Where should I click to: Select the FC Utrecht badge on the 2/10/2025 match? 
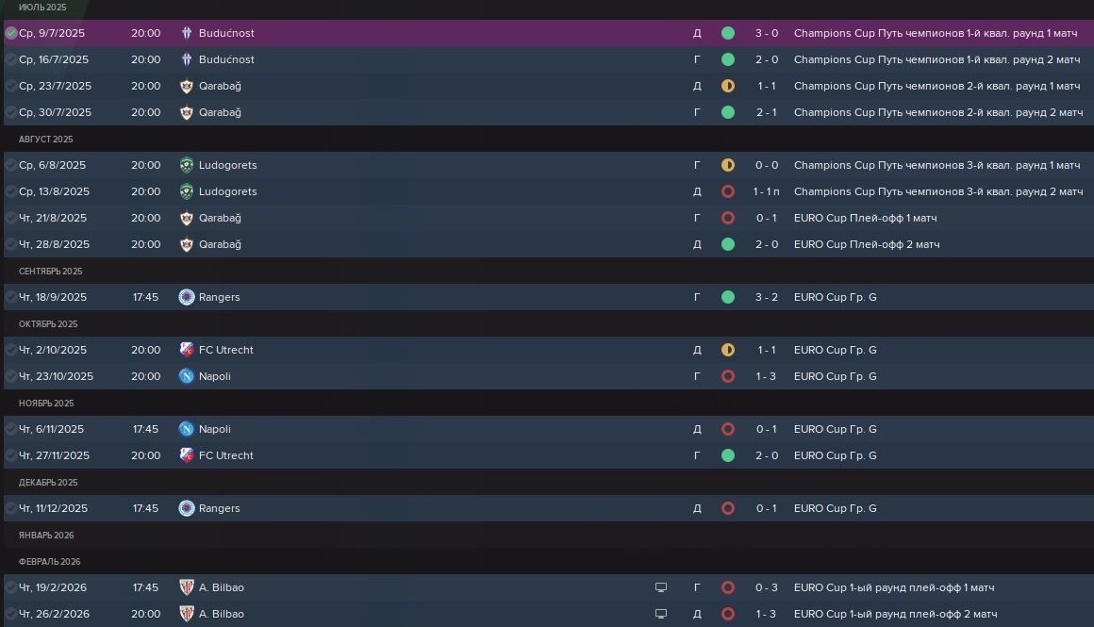coord(187,350)
